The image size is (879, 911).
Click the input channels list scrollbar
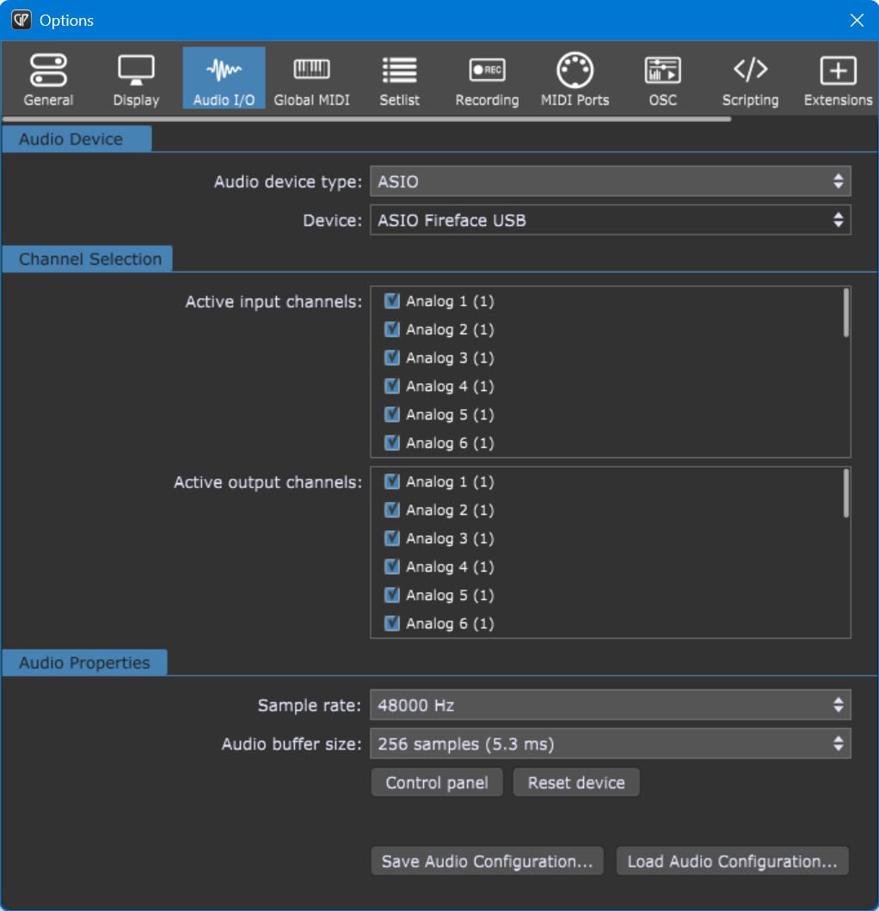[846, 313]
